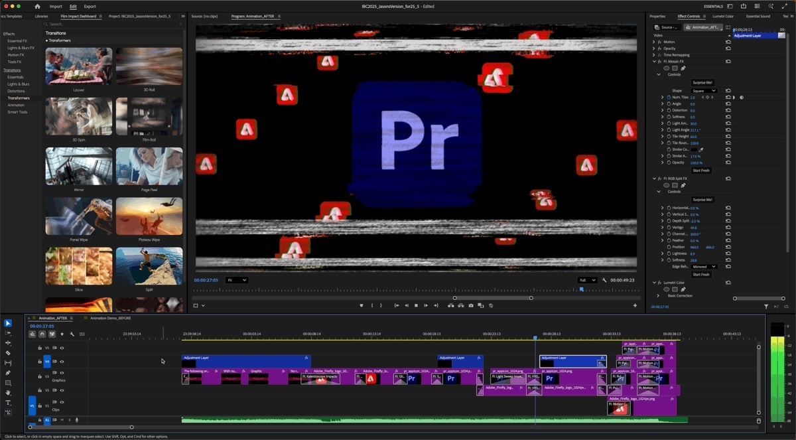This screenshot has width=796, height=440.
Task: Reset Motion effect parameters
Action: pos(728,42)
